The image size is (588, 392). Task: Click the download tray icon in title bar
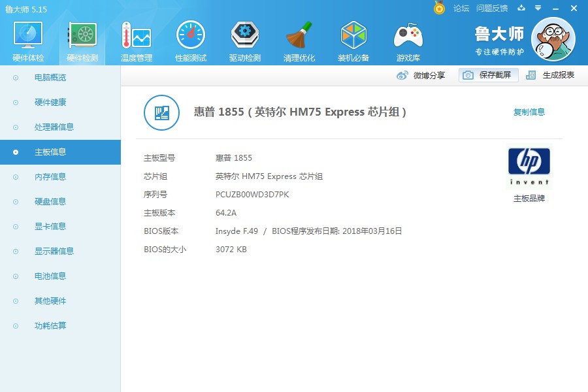point(521,8)
